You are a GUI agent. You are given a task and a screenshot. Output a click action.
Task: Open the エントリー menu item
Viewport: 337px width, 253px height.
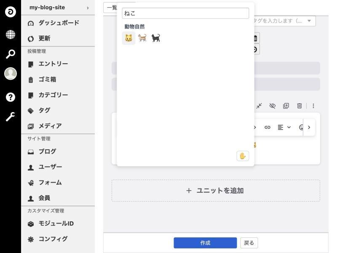click(58, 64)
